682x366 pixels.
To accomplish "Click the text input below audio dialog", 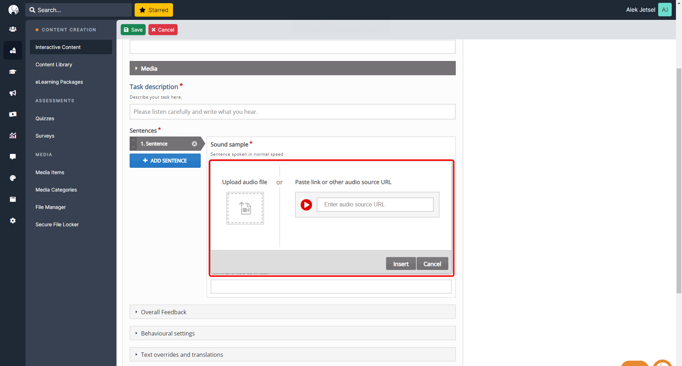I will click(331, 287).
